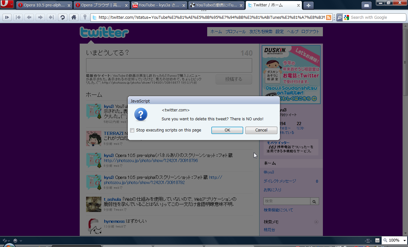This screenshot has height=247, width=408.
Task: Open hynemoss user profile link
Action: click(114, 221)
